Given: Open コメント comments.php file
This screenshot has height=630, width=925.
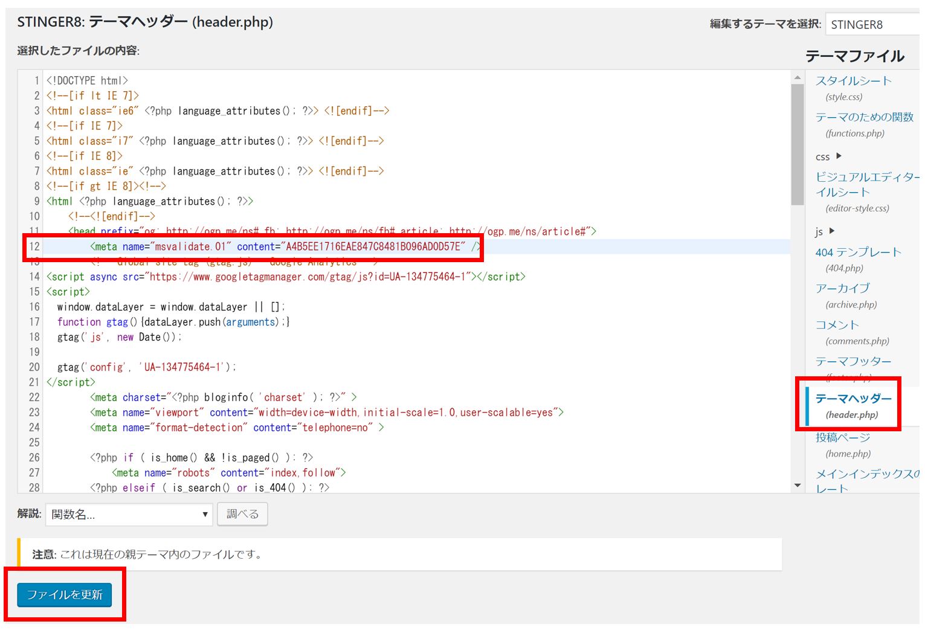Looking at the screenshot, I should coord(837,325).
